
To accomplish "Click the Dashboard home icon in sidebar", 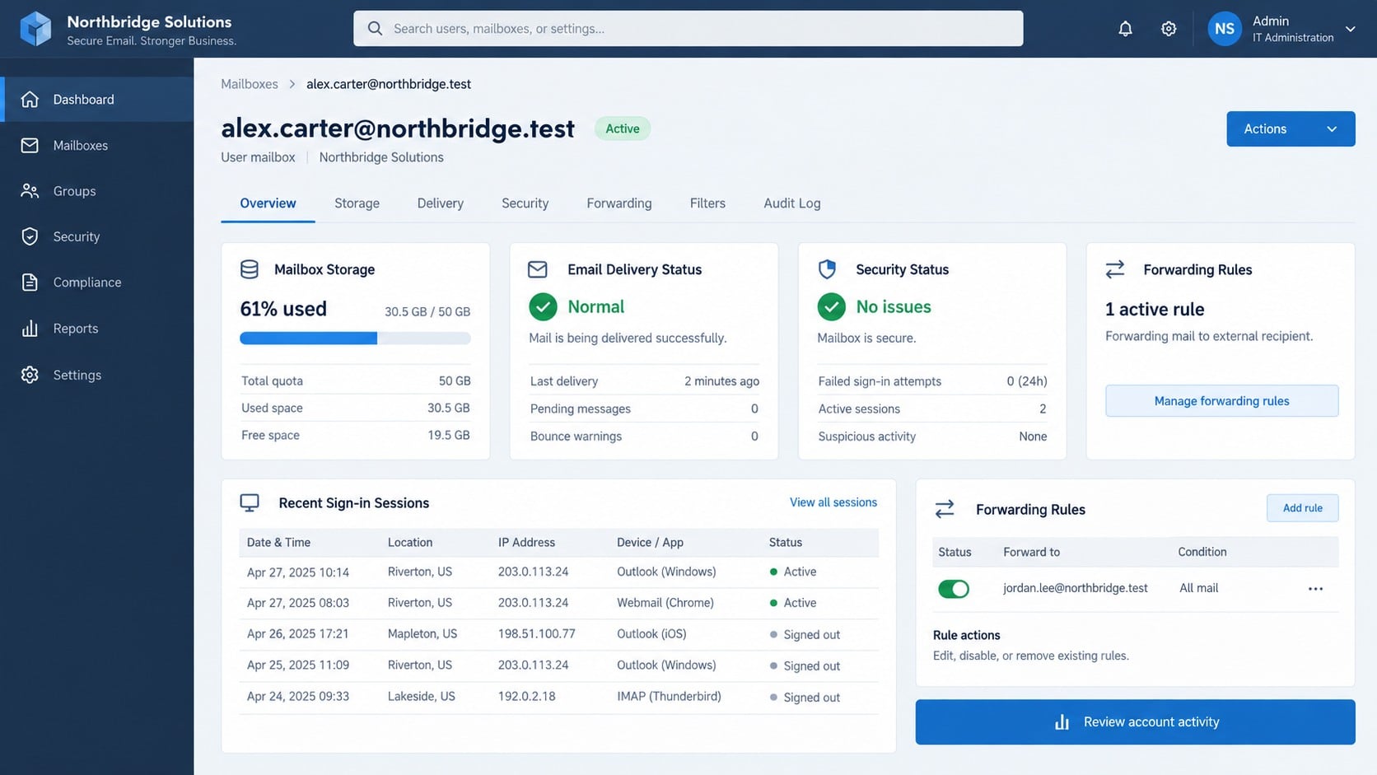I will point(30,100).
